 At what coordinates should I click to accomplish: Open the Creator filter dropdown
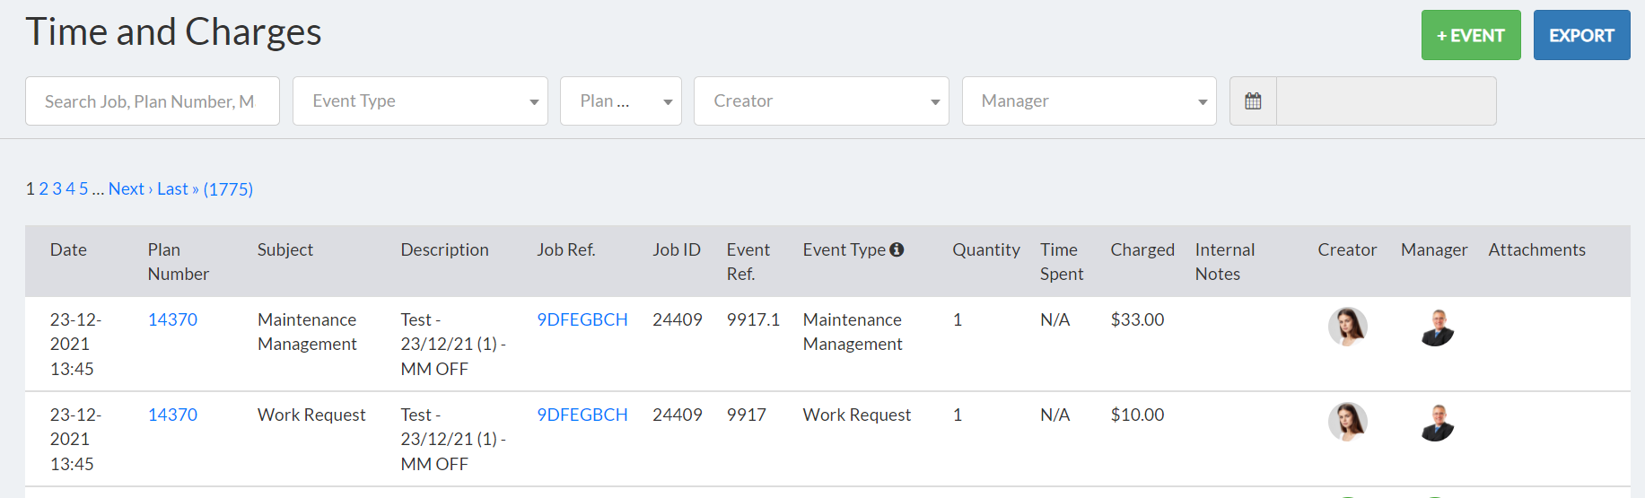pyautogui.click(x=821, y=100)
